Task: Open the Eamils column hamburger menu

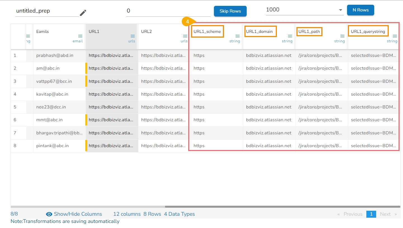Action: point(80,36)
